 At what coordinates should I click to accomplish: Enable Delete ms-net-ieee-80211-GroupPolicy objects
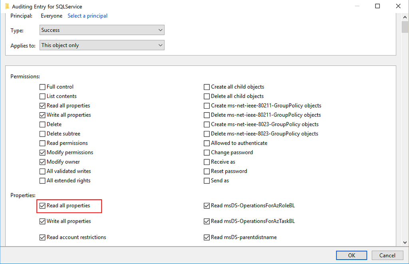pos(206,115)
